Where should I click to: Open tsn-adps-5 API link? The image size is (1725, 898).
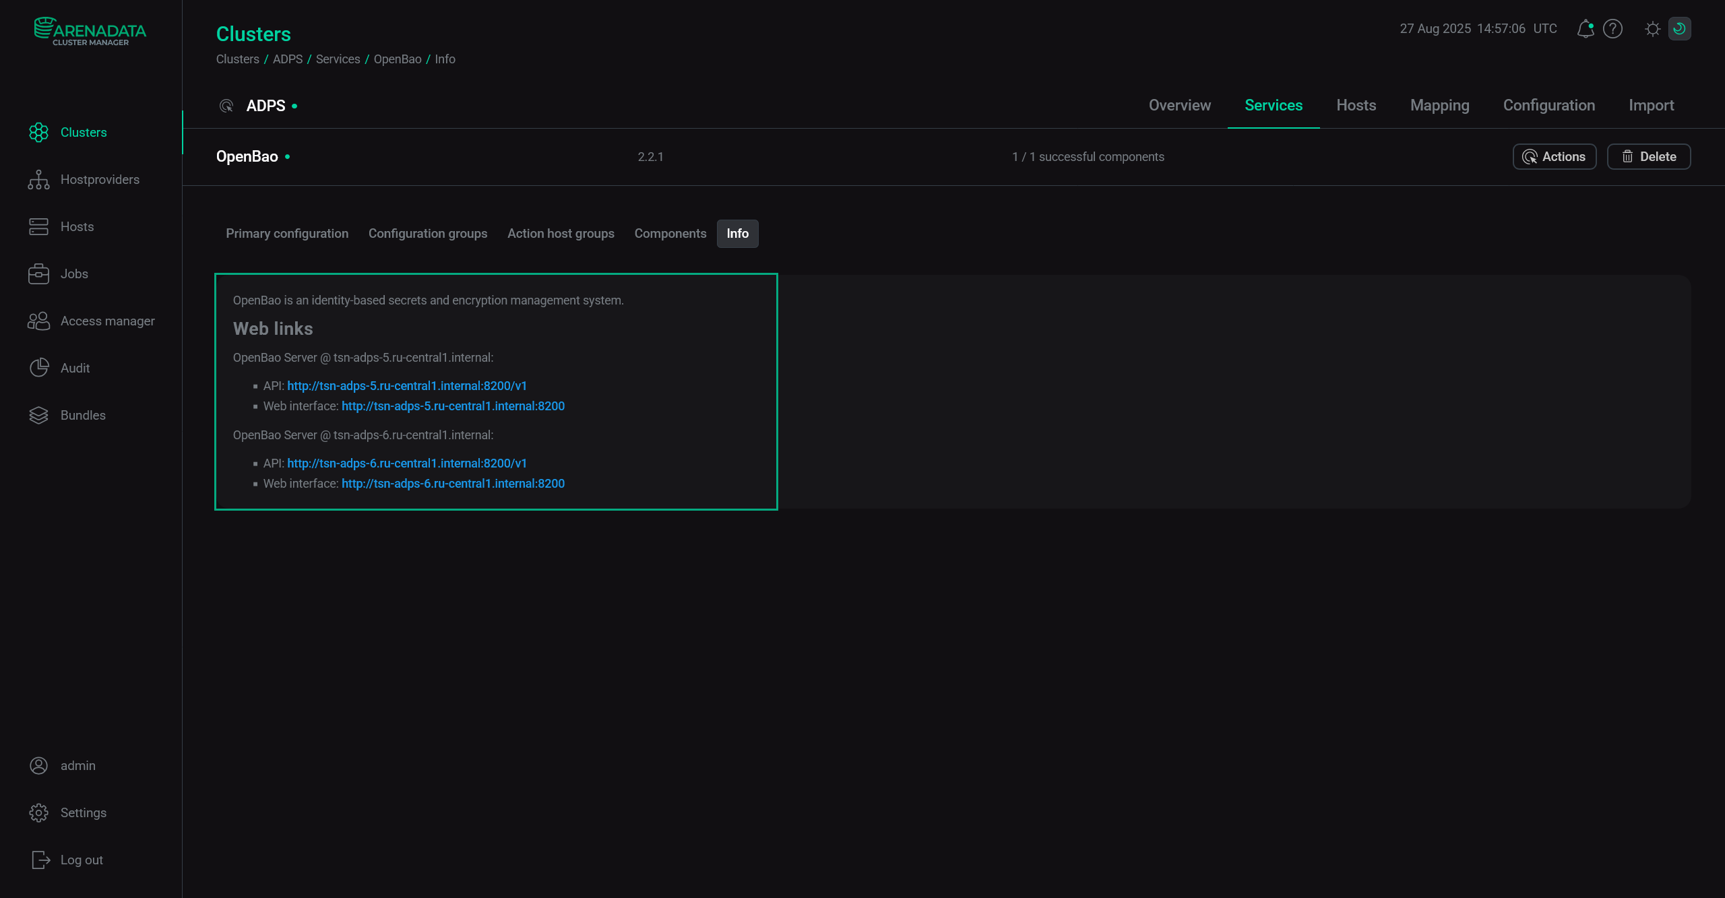[407, 385]
